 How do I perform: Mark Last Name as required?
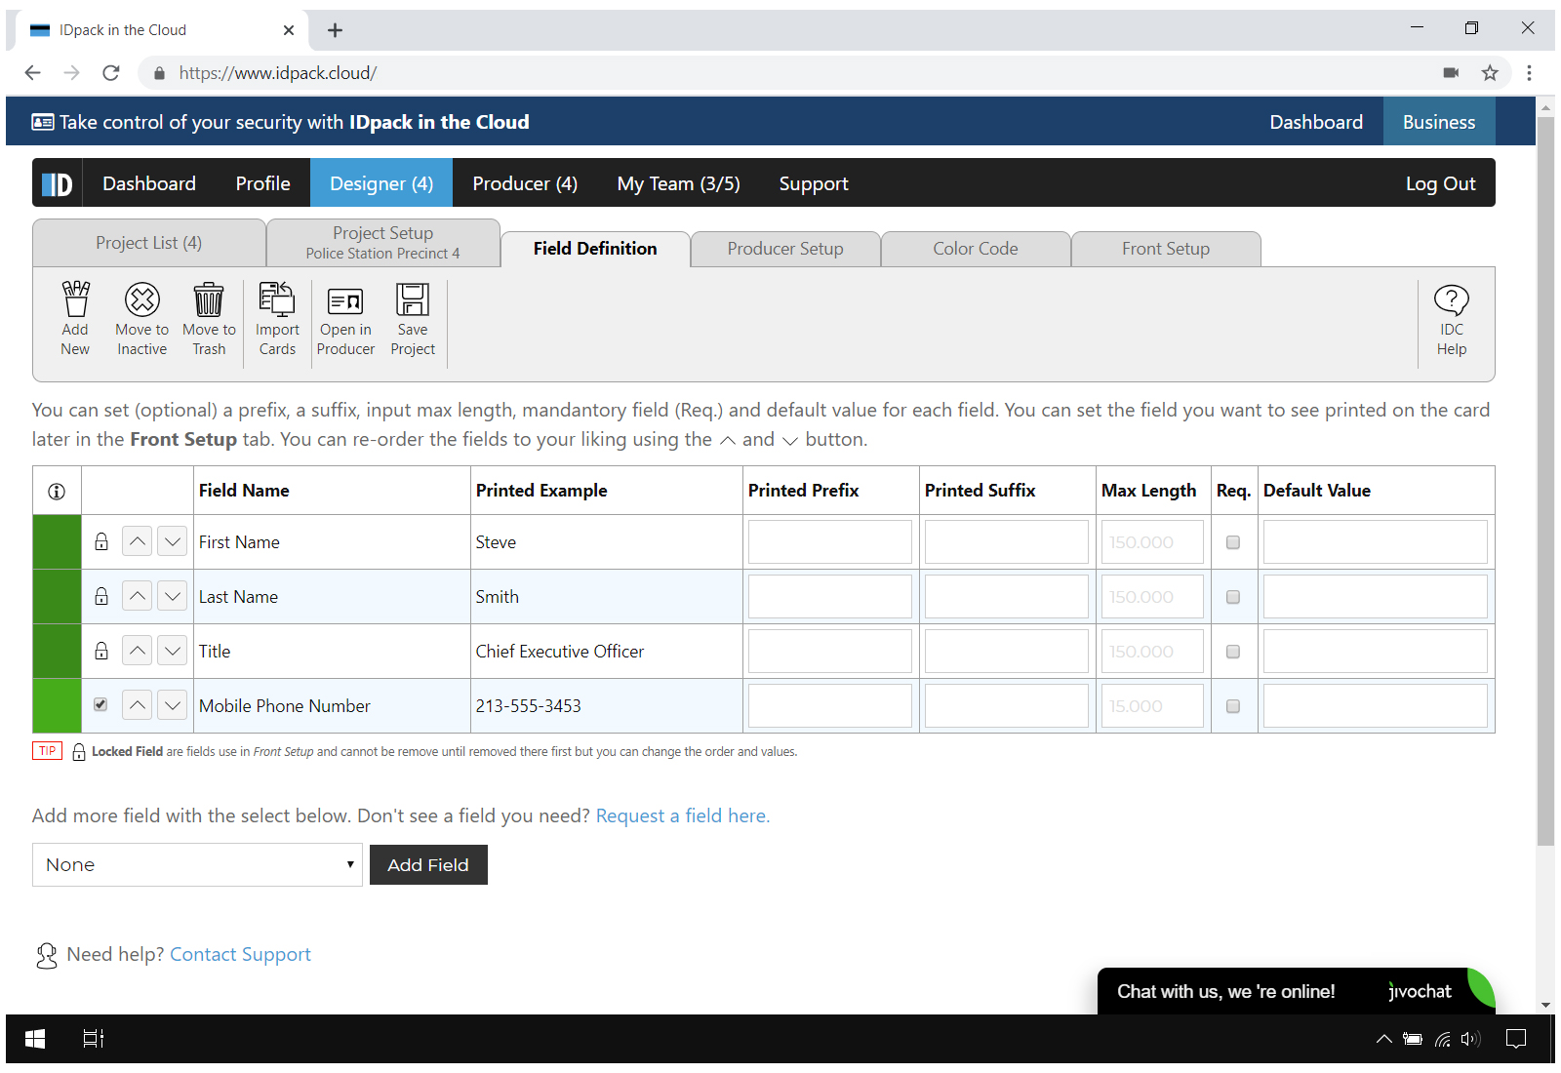coord(1233,597)
